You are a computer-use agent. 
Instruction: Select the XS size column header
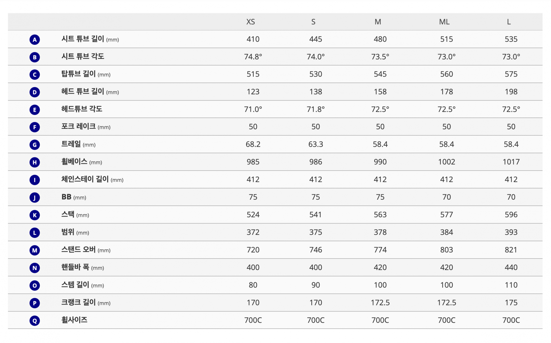coord(251,22)
